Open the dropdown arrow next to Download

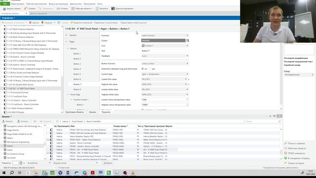(55, 23)
